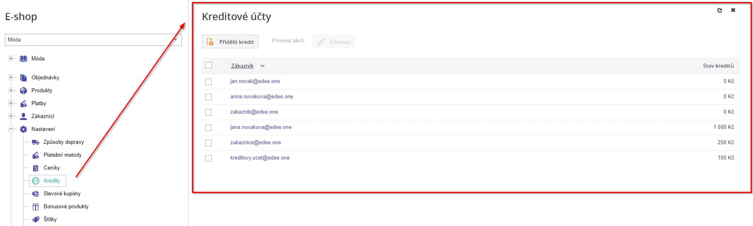The height and width of the screenshot is (226, 753).
Task: Click the Objednávky document icon
Action: coord(23,78)
